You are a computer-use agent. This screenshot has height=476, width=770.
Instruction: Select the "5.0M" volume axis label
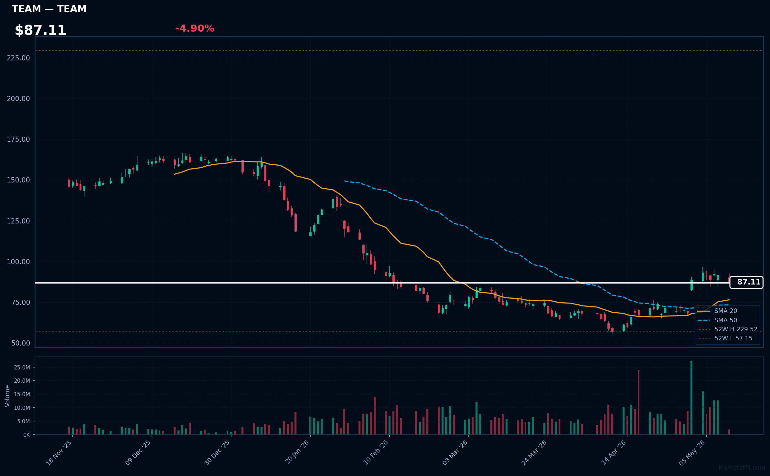pyautogui.click(x=24, y=421)
